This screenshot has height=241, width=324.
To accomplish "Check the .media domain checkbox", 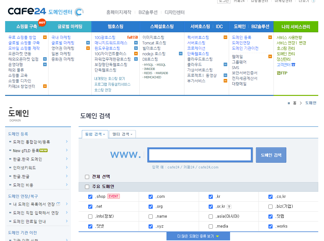I will pos(211,227).
